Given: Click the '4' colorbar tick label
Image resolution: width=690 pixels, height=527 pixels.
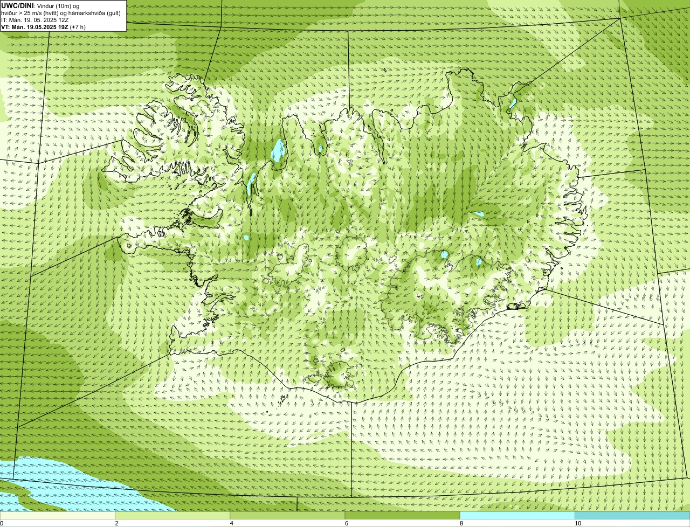Looking at the screenshot, I should (x=231, y=523).
